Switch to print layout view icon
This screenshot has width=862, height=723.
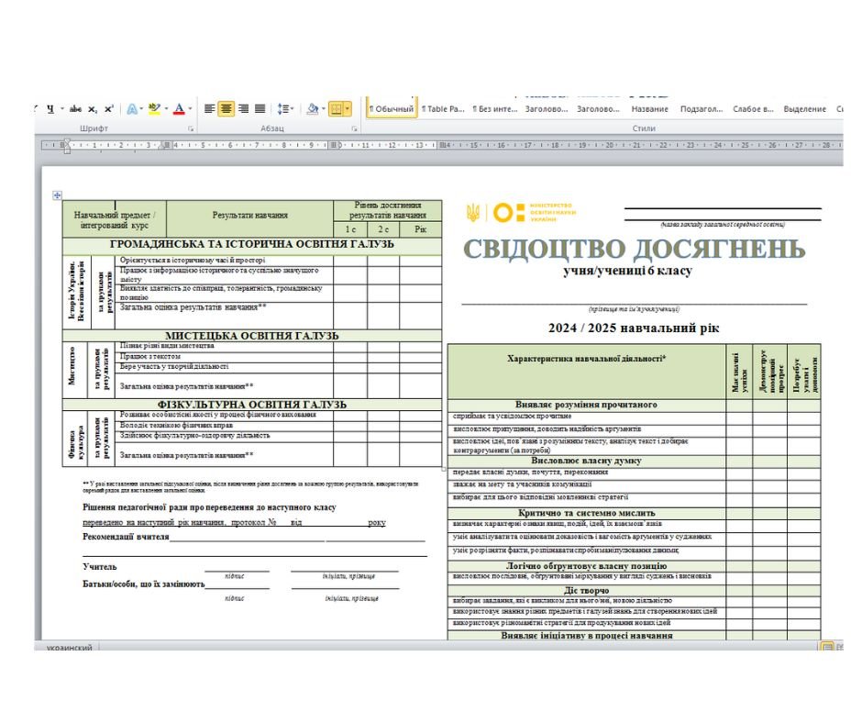(x=826, y=647)
